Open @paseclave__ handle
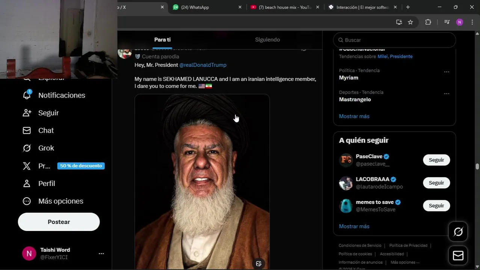Screen dimensions: 480x270 coord(373,164)
